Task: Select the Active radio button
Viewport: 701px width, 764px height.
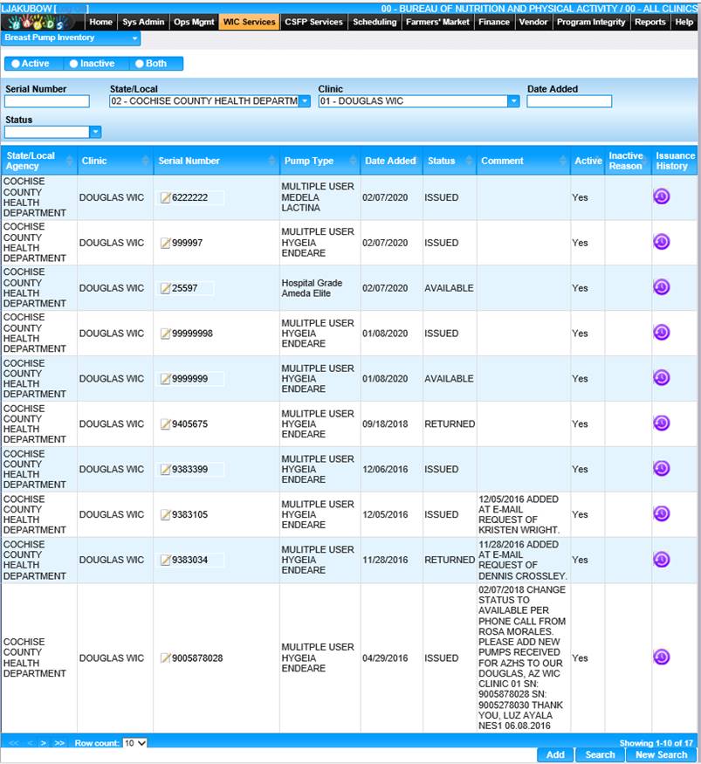Action: [16, 64]
